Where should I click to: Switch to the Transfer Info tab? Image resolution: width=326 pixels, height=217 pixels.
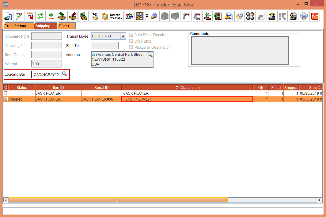pos(15,26)
